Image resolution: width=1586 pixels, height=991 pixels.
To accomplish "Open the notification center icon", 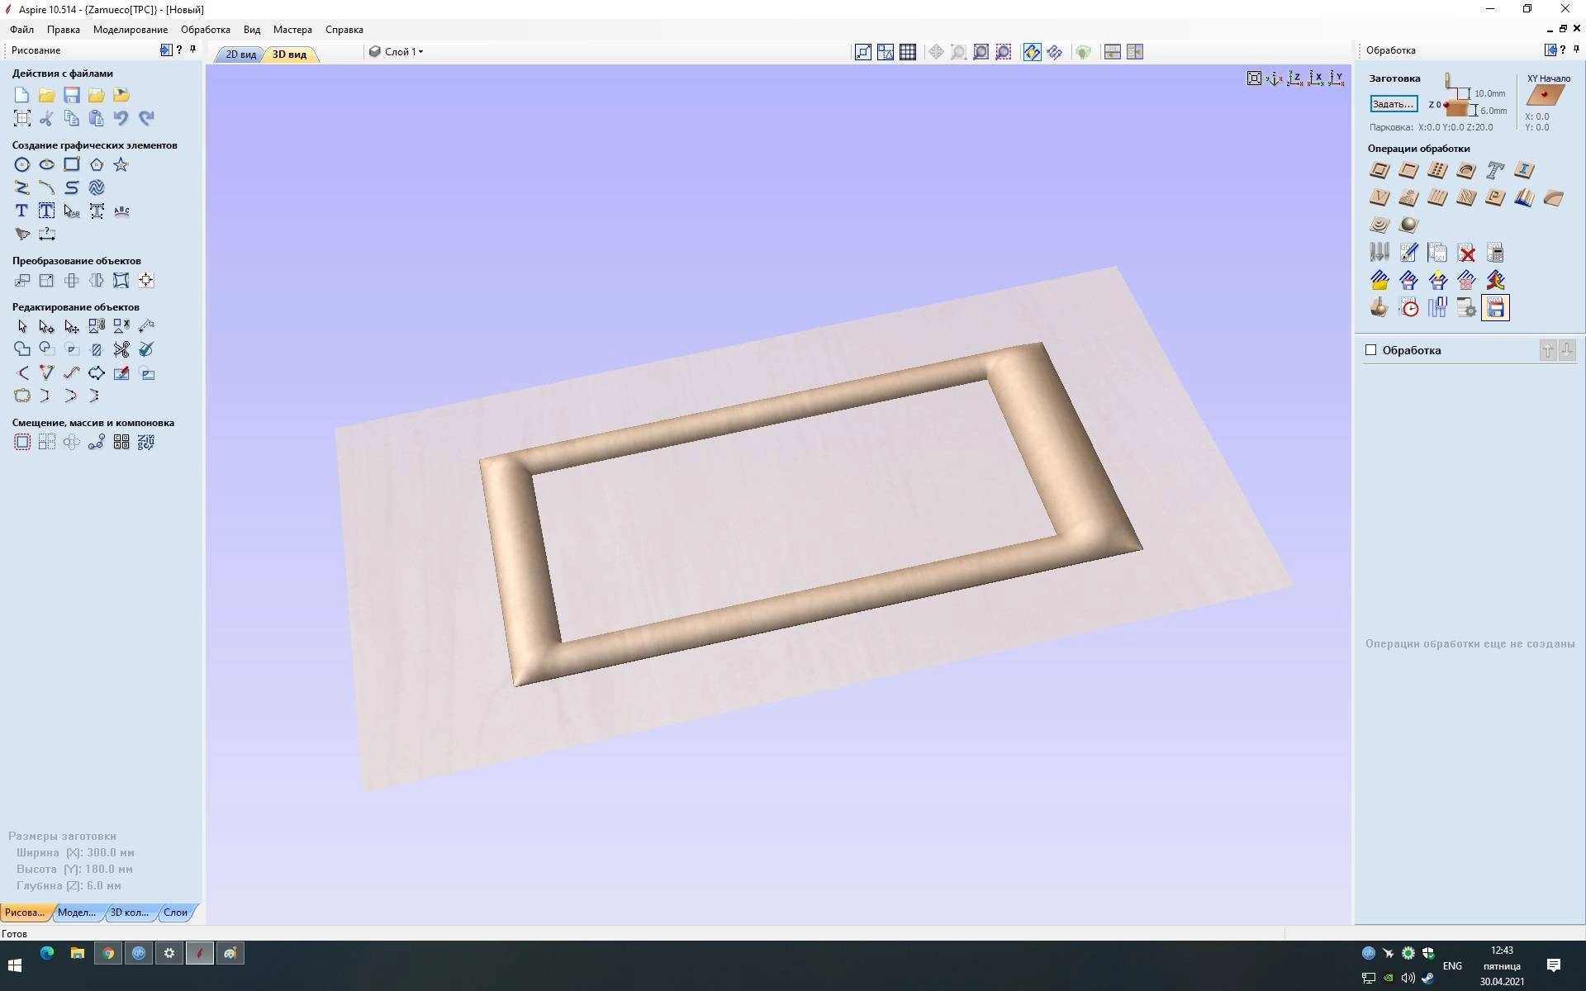I will (x=1554, y=965).
